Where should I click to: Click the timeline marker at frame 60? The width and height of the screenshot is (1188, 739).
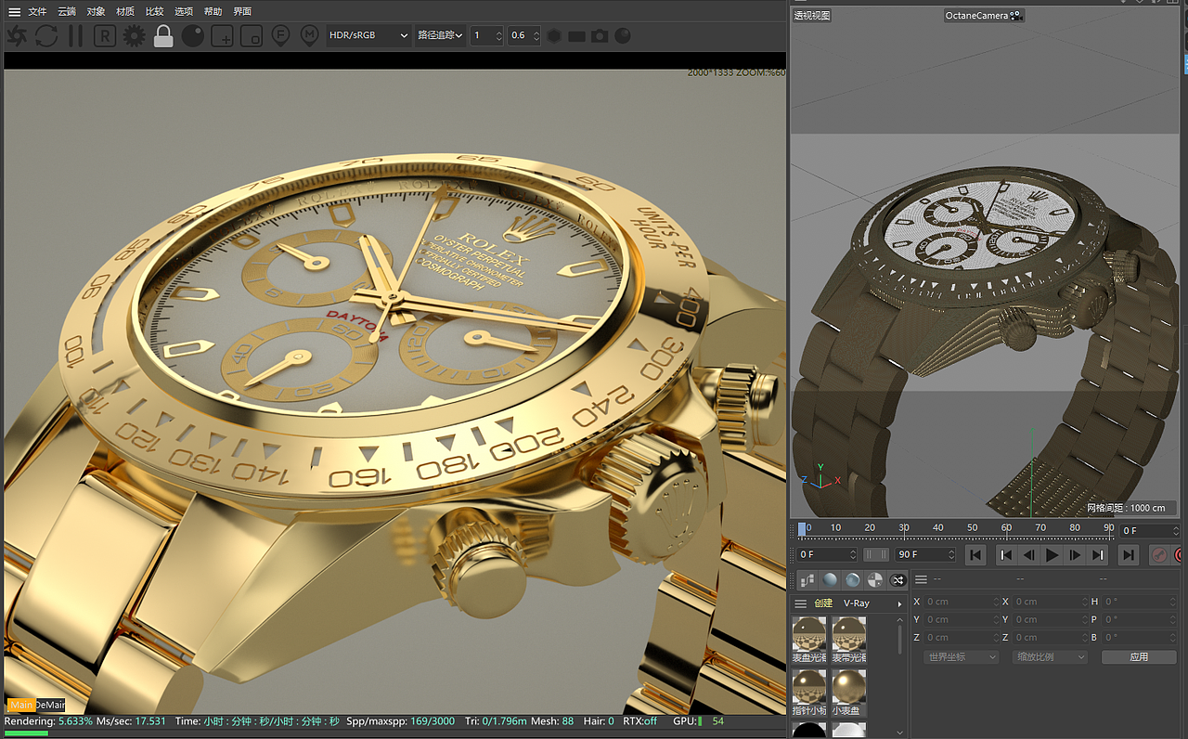pyautogui.click(x=1006, y=530)
